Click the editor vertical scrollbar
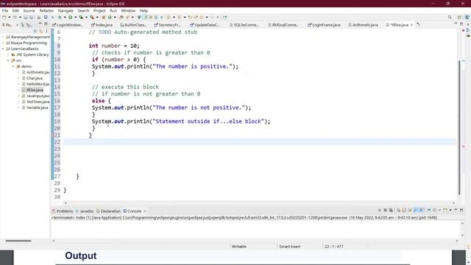This screenshot has width=471, height=265. 459,127
